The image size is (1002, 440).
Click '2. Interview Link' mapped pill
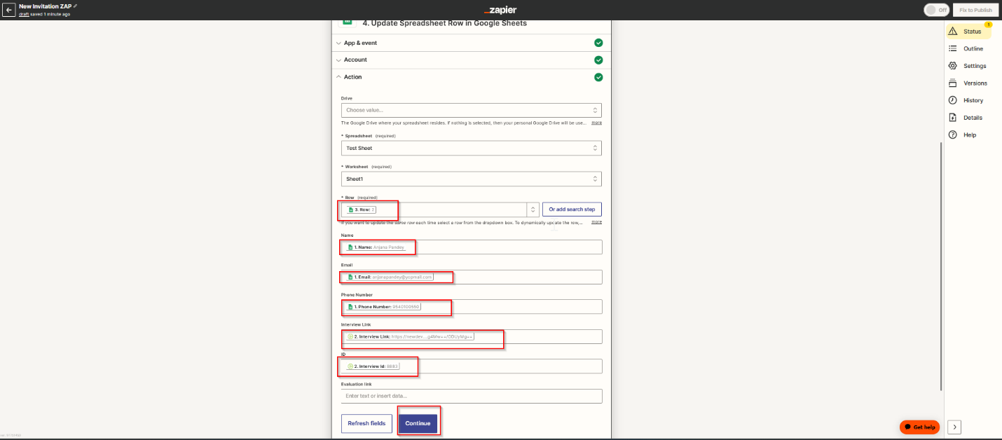[x=410, y=336]
